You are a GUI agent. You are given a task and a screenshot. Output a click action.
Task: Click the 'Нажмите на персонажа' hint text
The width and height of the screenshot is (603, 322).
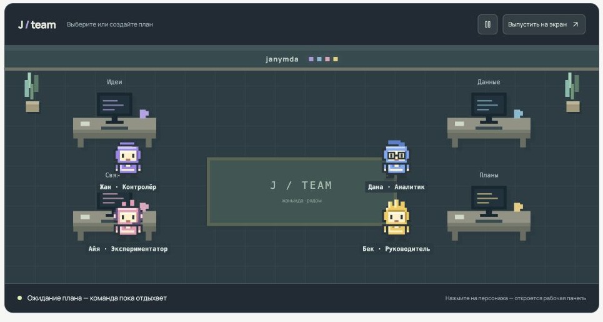pyautogui.click(x=516, y=298)
